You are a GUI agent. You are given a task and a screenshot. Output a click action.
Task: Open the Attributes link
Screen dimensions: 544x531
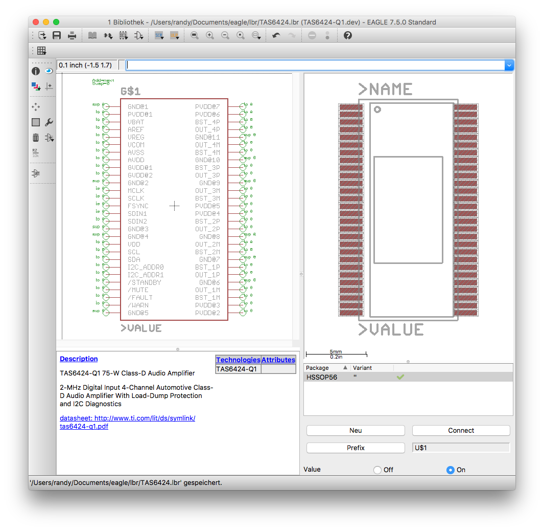pyautogui.click(x=278, y=360)
